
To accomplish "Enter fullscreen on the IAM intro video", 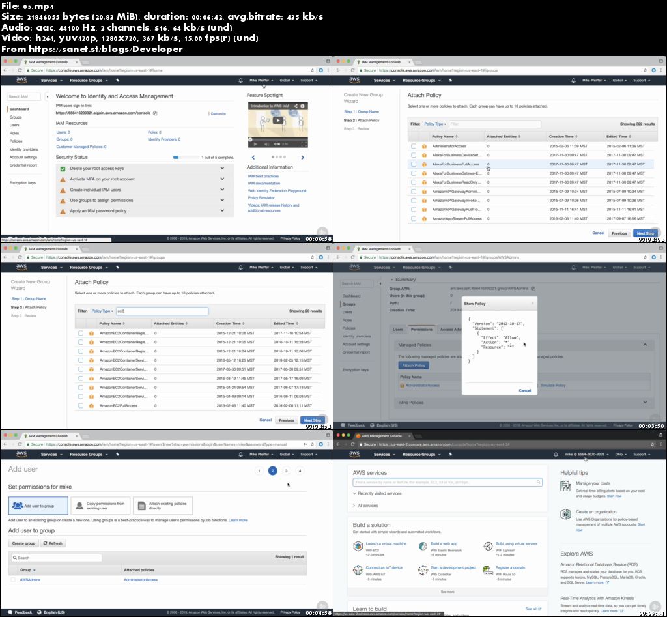I will [304, 144].
